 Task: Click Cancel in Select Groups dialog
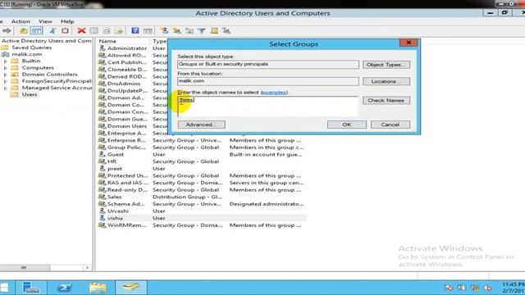(390, 125)
